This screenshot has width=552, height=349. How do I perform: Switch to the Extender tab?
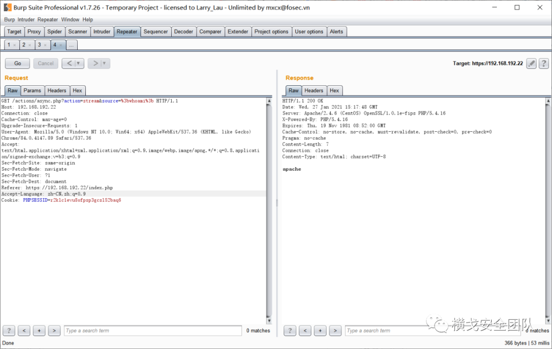[238, 32]
